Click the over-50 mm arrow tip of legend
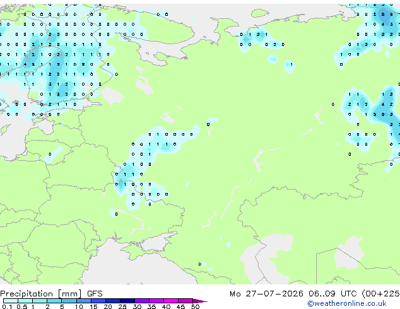 coord(200,301)
